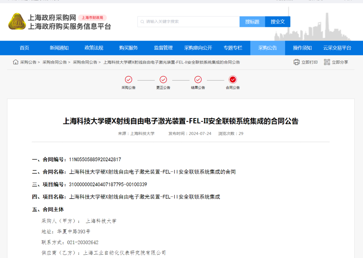Open the 采购意向公开 navigation item
This screenshot has width=363, height=258.
(x=198, y=48)
